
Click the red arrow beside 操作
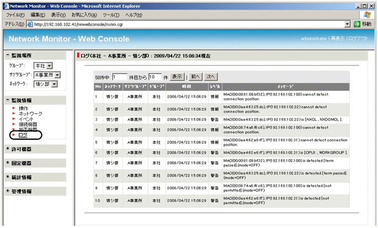(x=13, y=108)
